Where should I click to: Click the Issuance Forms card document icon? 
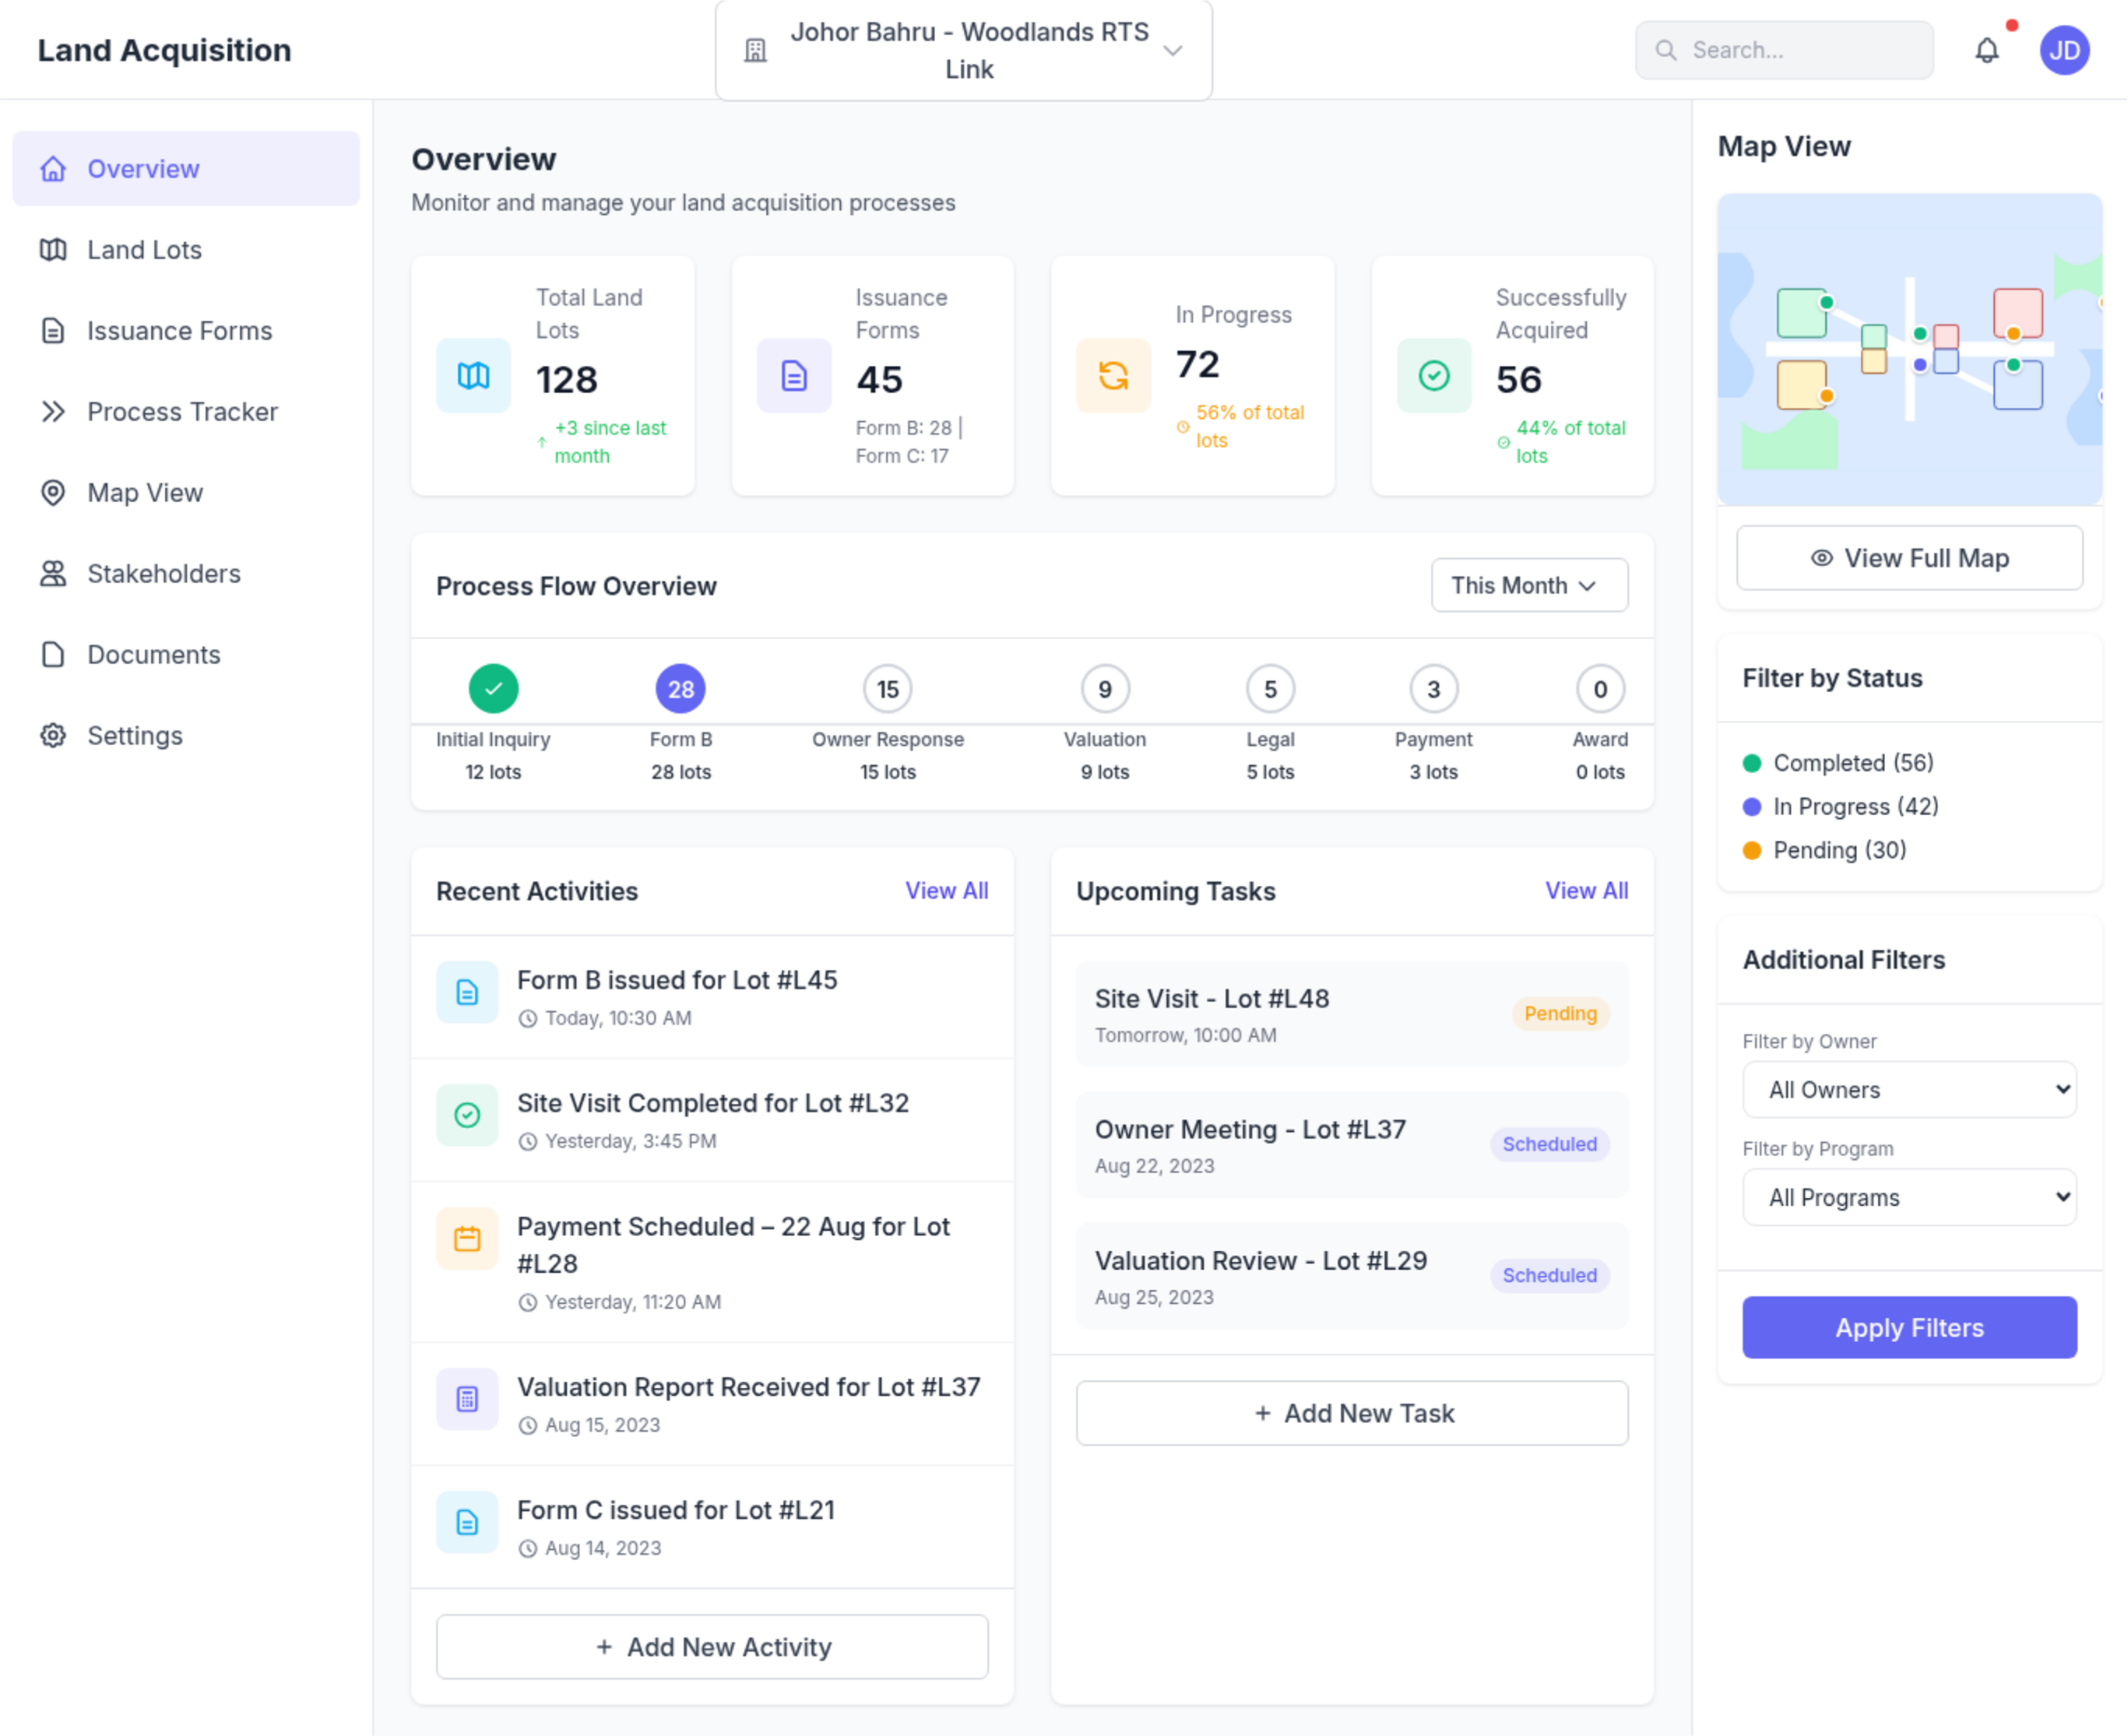click(x=793, y=376)
